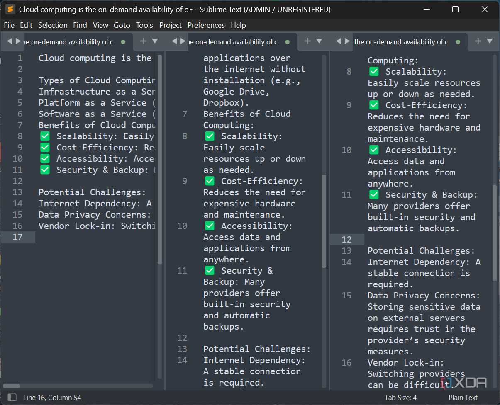Click middle pane vertical scrollbar thumb
The height and width of the screenshot is (405, 500).
click(324, 221)
